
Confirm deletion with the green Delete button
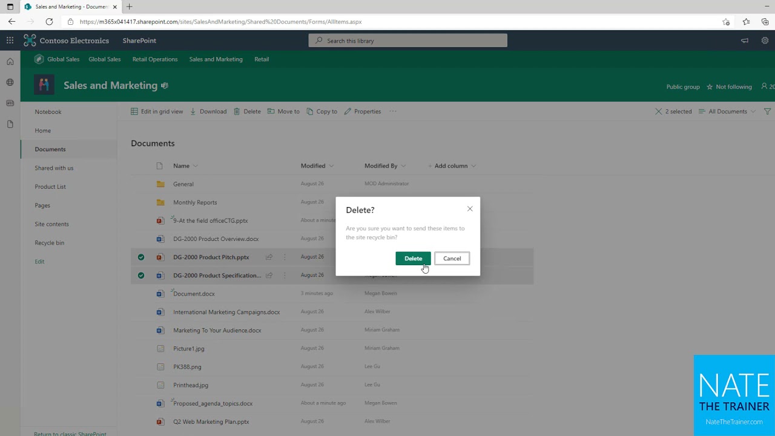413,259
